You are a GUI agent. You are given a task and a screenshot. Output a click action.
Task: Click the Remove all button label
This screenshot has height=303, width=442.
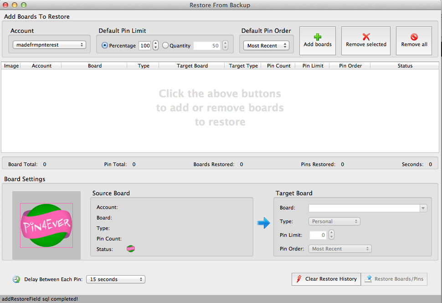(x=414, y=44)
